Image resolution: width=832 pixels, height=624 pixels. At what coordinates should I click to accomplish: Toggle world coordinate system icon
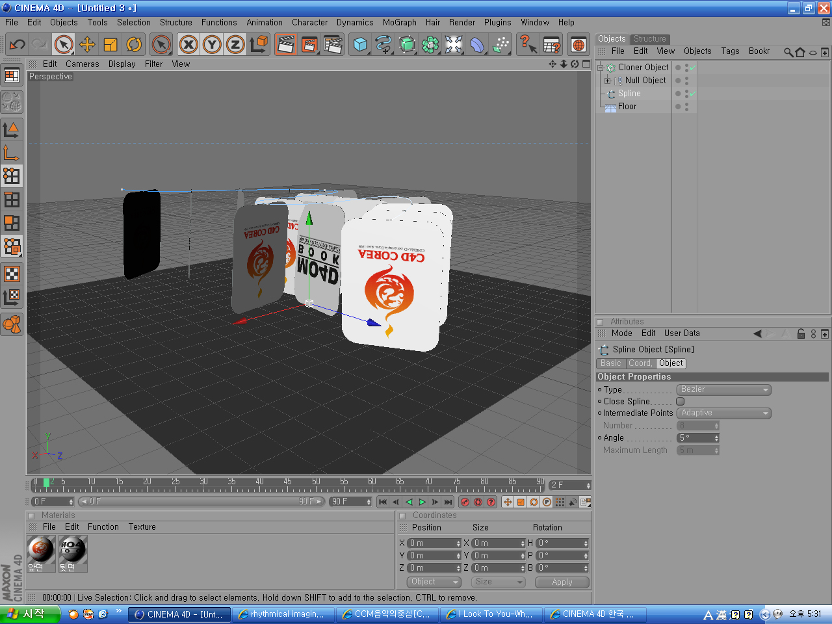259,45
